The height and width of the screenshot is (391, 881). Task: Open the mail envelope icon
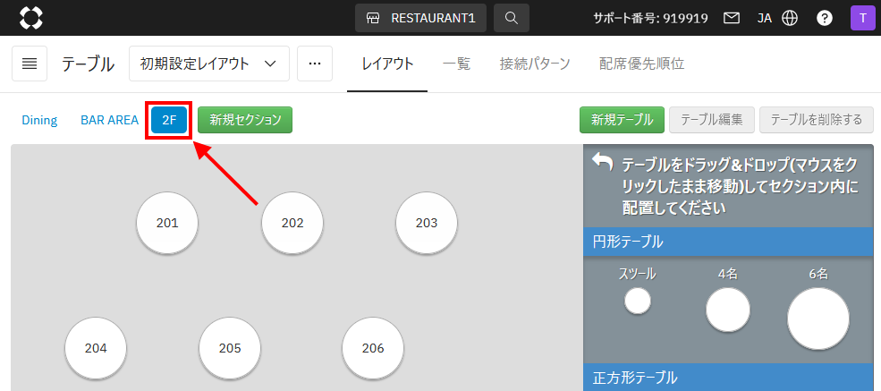(732, 18)
